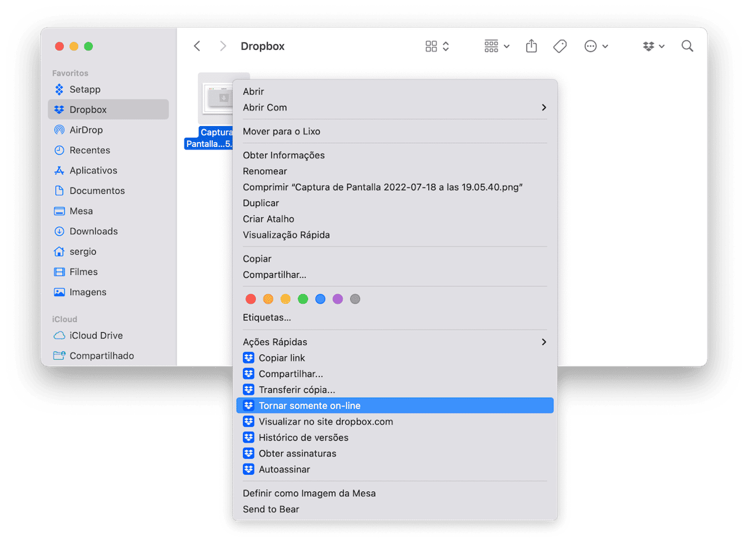The image size is (748, 540).
Task: Choose Histórico de versões
Action: pos(303,437)
